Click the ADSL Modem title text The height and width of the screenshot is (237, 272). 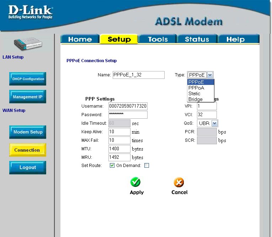click(188, 22)
